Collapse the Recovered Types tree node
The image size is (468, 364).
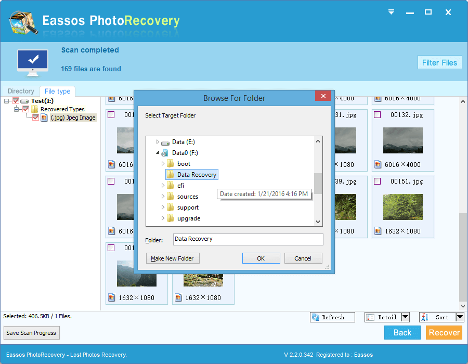point(17,110)
